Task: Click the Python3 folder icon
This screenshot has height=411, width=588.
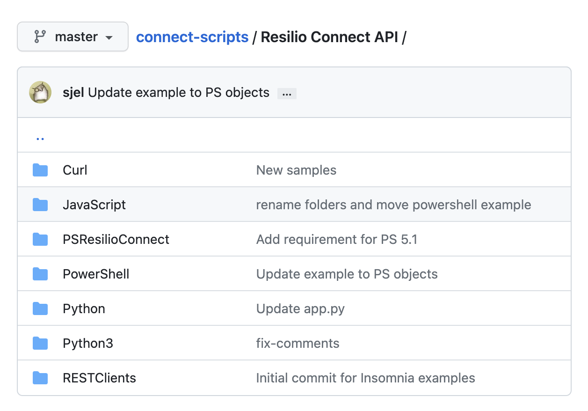Action: (x=40, y=344)
